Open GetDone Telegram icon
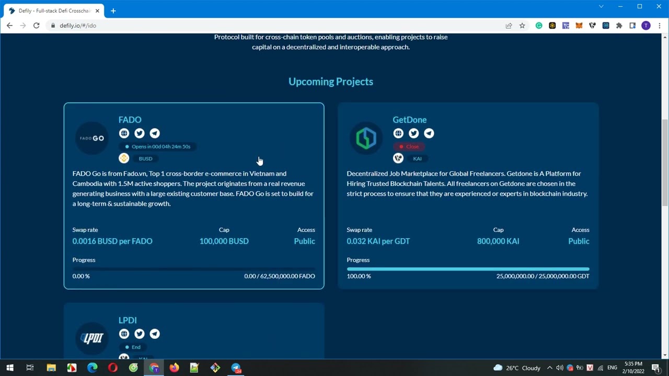 [x=429, y=133]
